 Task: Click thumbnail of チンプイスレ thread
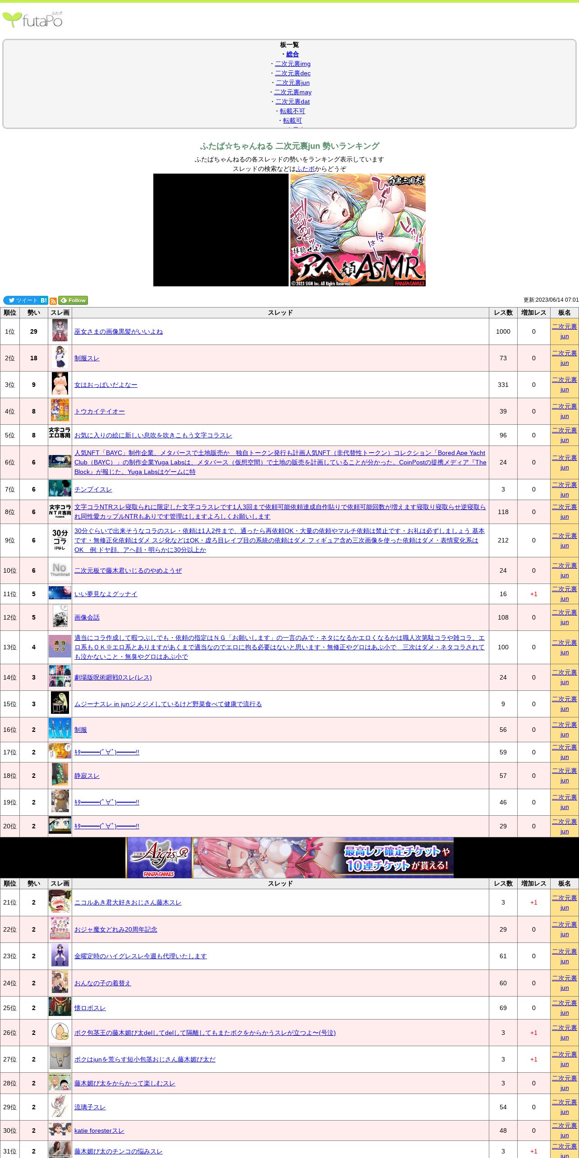[60, 488]
